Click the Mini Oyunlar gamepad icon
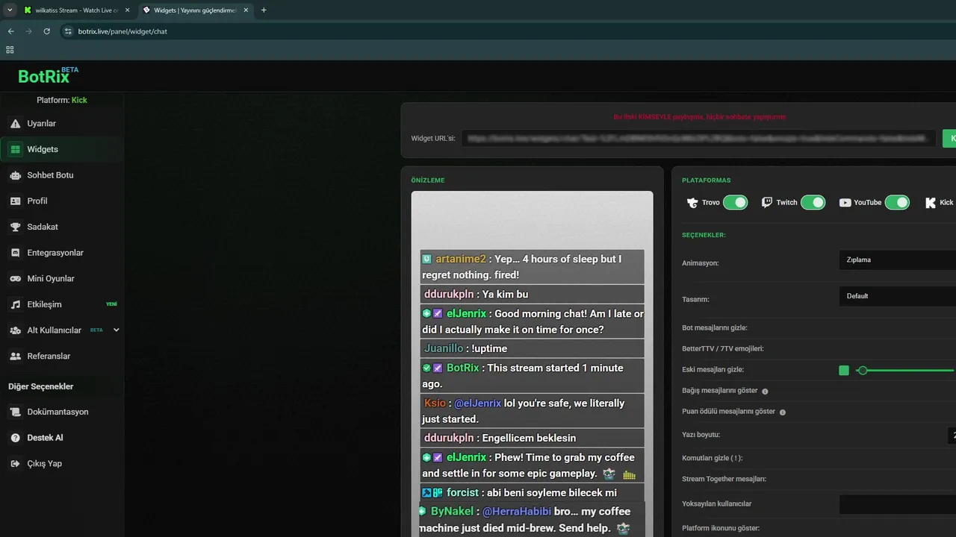Image resolution: width=956 pixels, height=537 pixels. pyautogui.click(x=15, y=279)
